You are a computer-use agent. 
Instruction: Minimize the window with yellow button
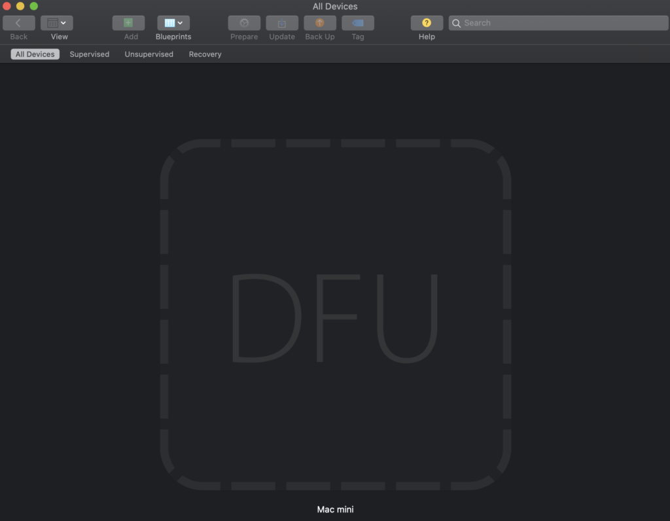[x=20, y=6]
